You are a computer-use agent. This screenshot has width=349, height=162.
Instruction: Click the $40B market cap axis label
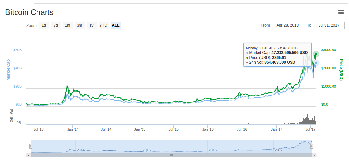[x=17, y=68]
